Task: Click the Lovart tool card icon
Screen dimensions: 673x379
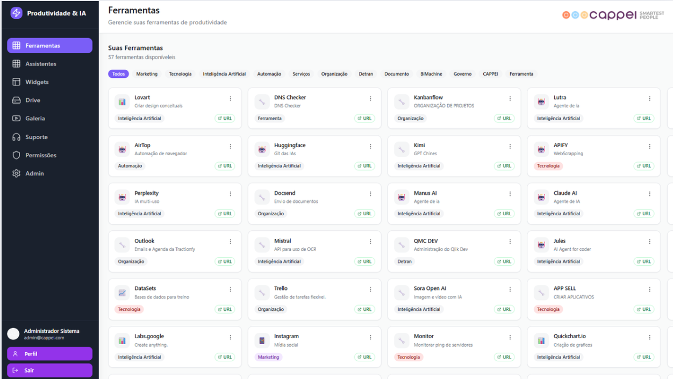Action: coord(122,101)
